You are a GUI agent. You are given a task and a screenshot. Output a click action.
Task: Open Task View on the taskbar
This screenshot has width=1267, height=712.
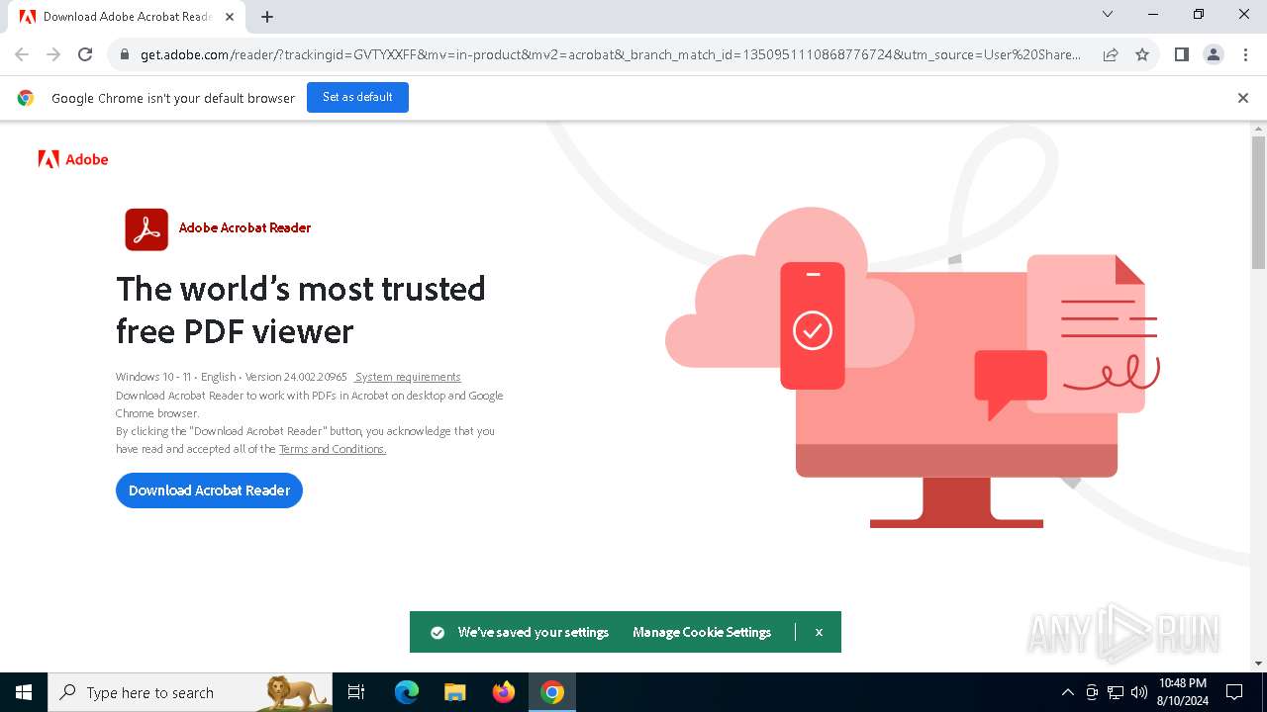[356, 692]
